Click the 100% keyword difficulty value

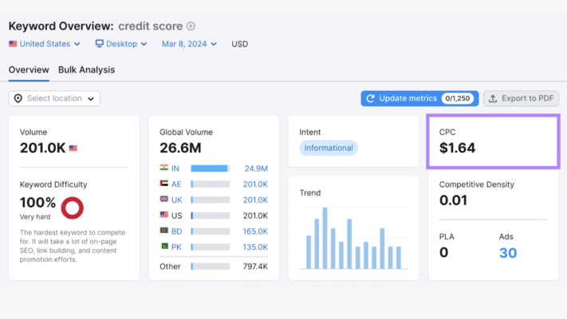[37, 203]
